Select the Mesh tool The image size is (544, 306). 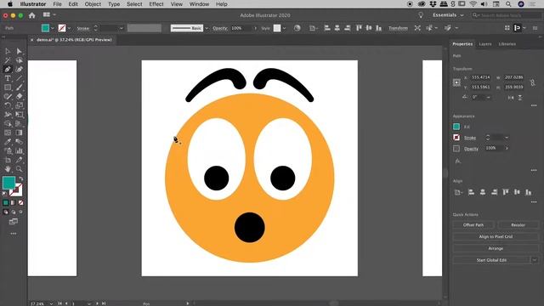click(x=8, y=133)
